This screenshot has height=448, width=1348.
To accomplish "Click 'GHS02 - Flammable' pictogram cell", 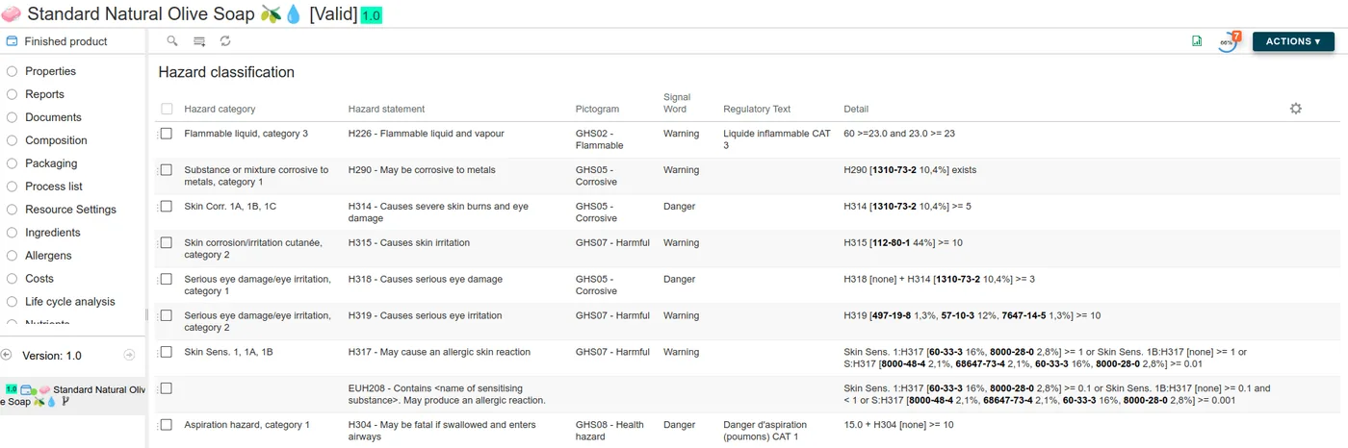I will tap(599, 139).
